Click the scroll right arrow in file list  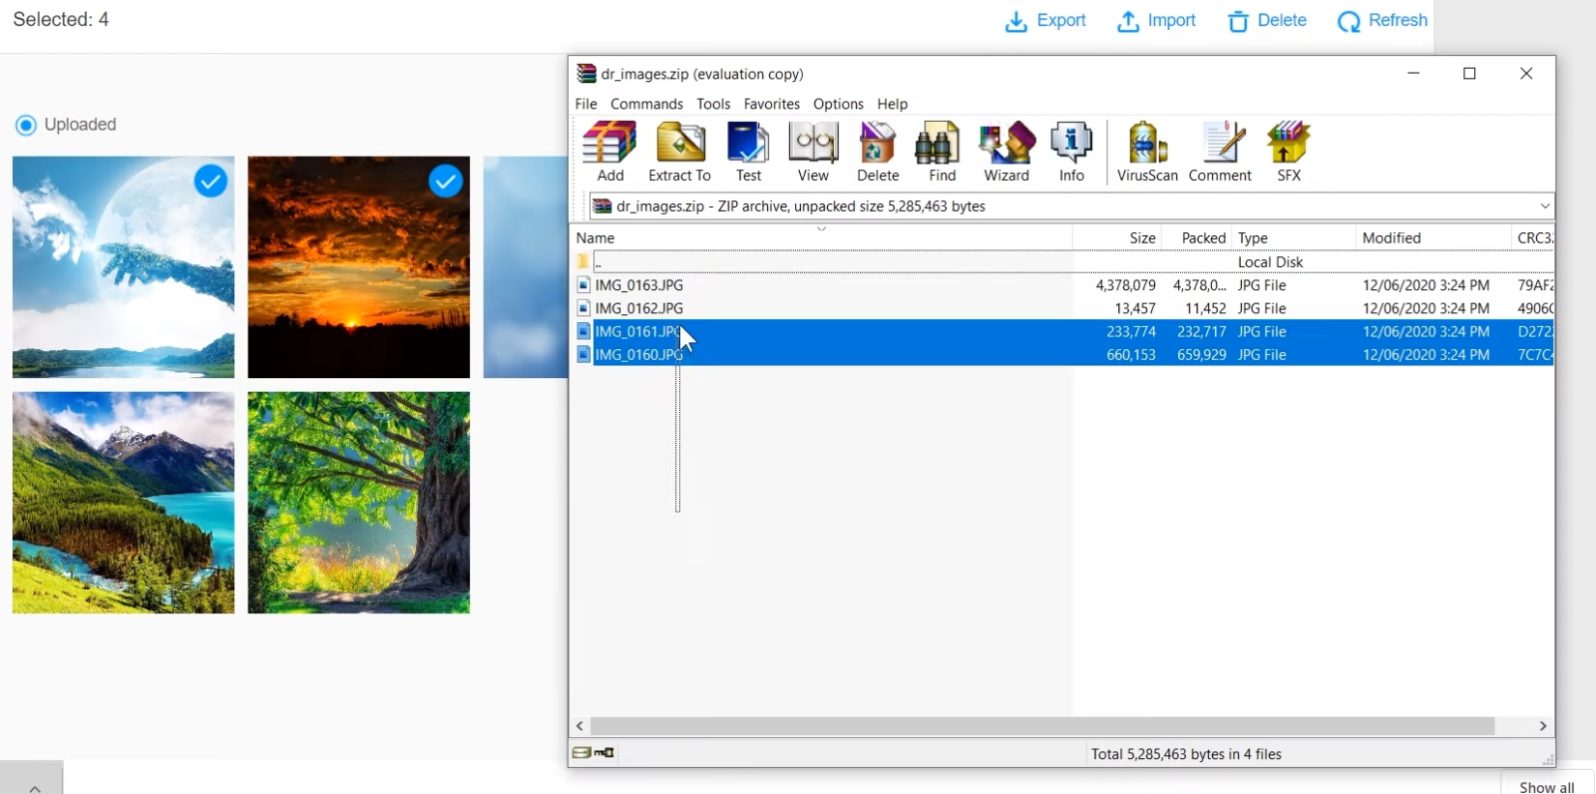[1543, 726]
